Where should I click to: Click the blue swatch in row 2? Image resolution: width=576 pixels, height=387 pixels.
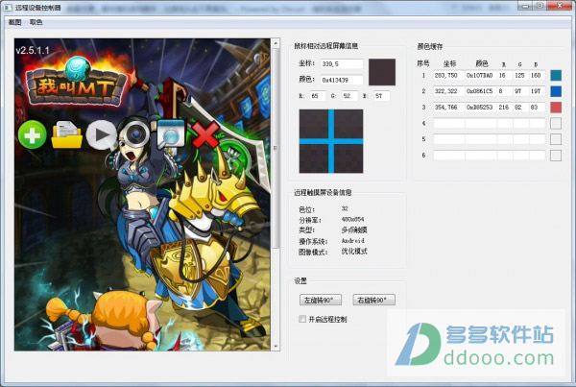pyautogui.click(x=556, y=91)
